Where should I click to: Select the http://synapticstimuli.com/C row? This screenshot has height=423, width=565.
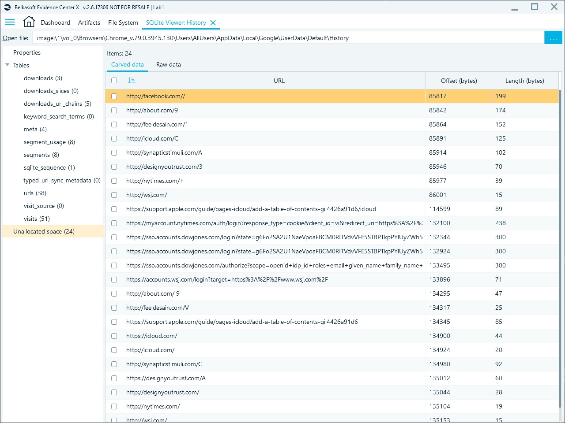coord(331,364)
